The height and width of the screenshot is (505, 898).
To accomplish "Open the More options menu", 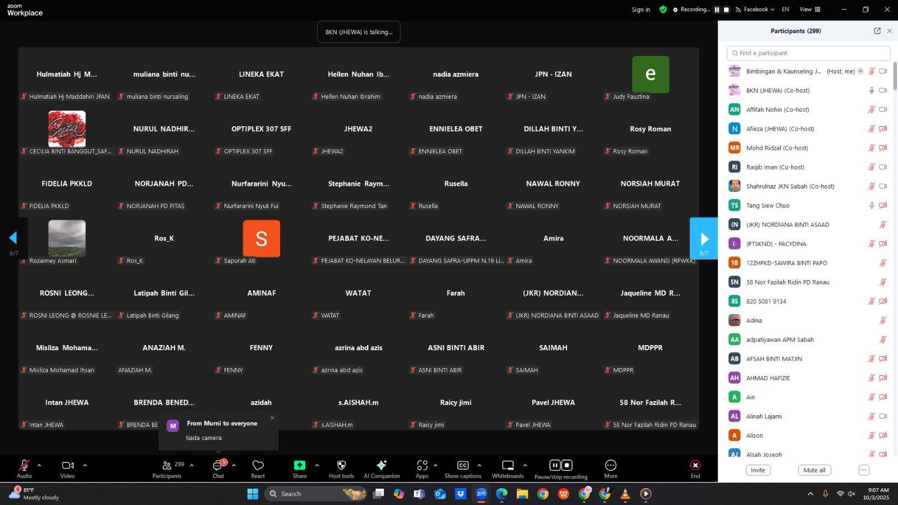I will coord(611,469).
